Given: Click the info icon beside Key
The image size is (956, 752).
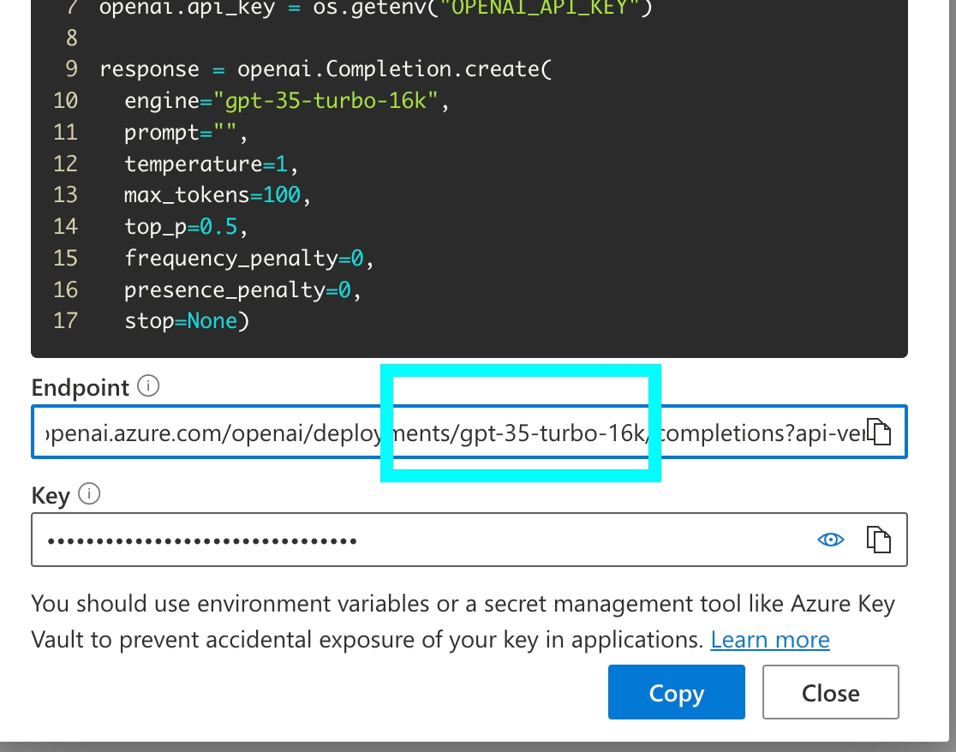Looking at the screenshot, I should [89, 494].
